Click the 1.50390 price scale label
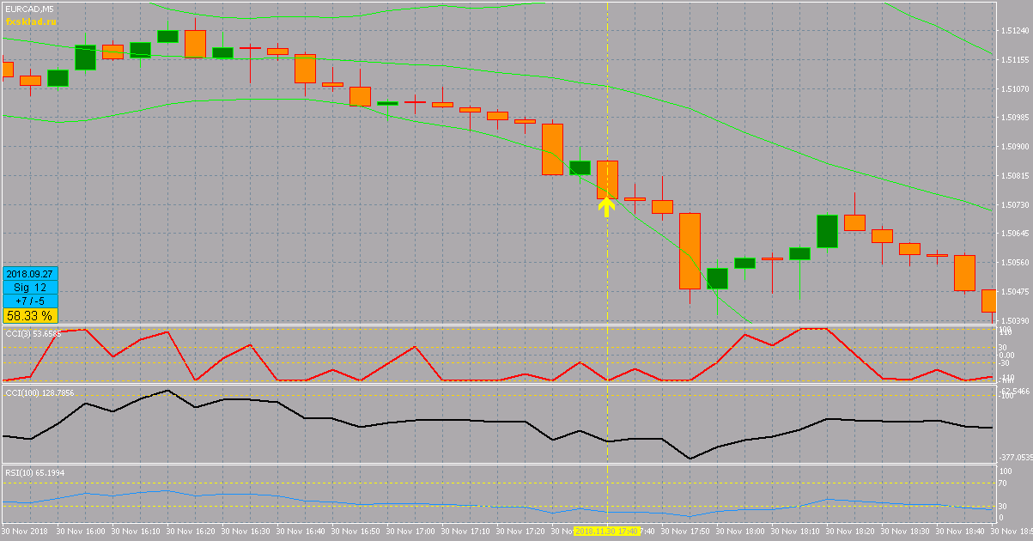 tap(1014, 320)
